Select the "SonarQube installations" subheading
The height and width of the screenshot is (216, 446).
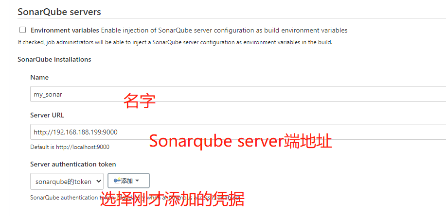(x=54, y=59)
